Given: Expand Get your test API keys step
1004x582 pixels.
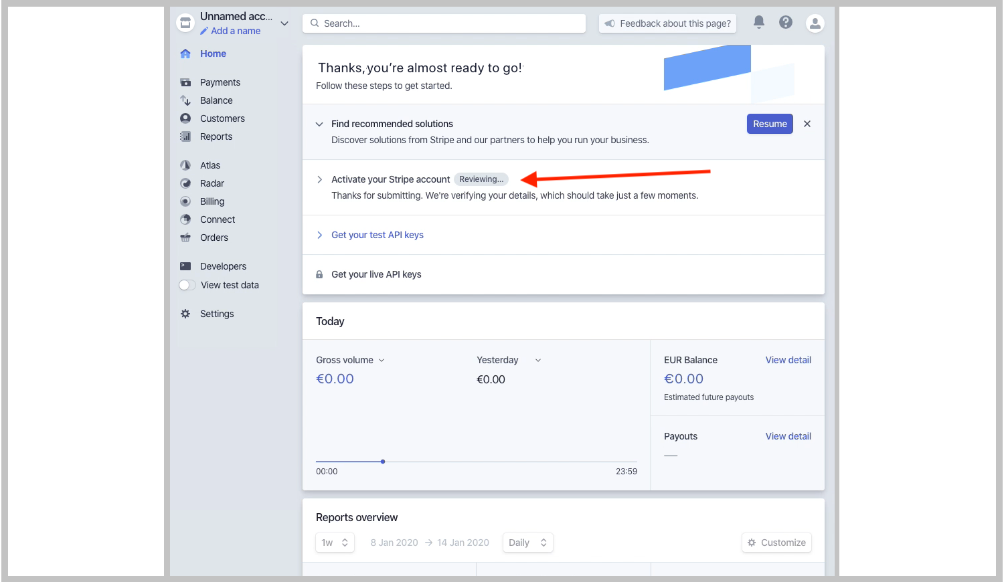Looking at the screenshot, I should (x=319, y=235).
